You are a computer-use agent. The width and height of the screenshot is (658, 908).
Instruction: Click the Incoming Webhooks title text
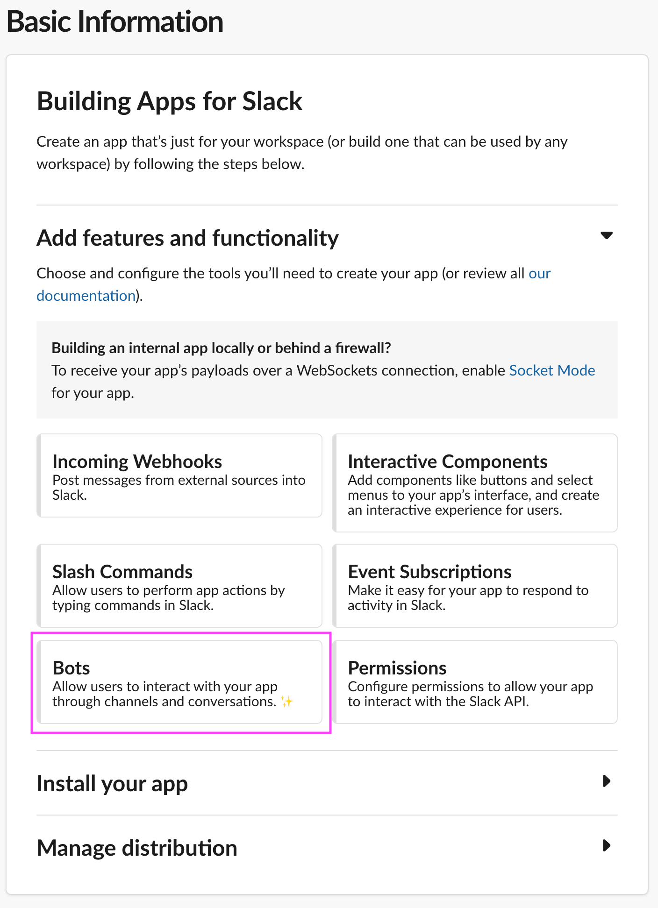(x=137, y=461)
